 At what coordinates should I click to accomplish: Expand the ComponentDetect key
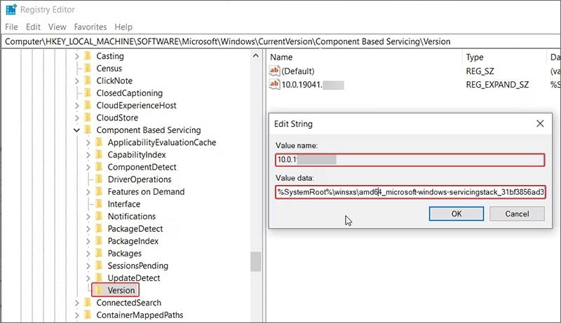pyautogui.click(x=88, y=167)
